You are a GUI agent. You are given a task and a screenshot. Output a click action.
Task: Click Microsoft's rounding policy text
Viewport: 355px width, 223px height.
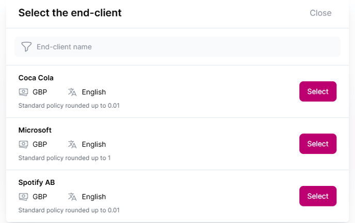(x=64, y=158)
